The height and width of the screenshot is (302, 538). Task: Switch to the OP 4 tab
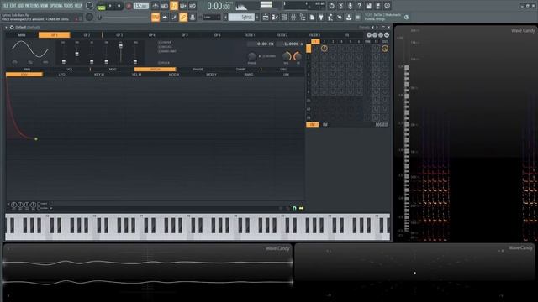coord(152,35)
